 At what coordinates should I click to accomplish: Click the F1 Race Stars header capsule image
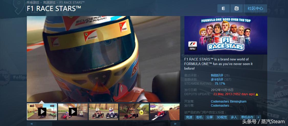coord(226,35)
